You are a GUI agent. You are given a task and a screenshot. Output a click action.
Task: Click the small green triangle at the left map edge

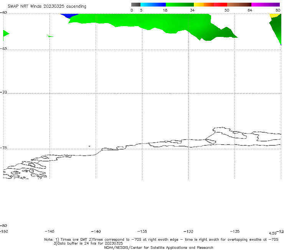pos(5,34)
